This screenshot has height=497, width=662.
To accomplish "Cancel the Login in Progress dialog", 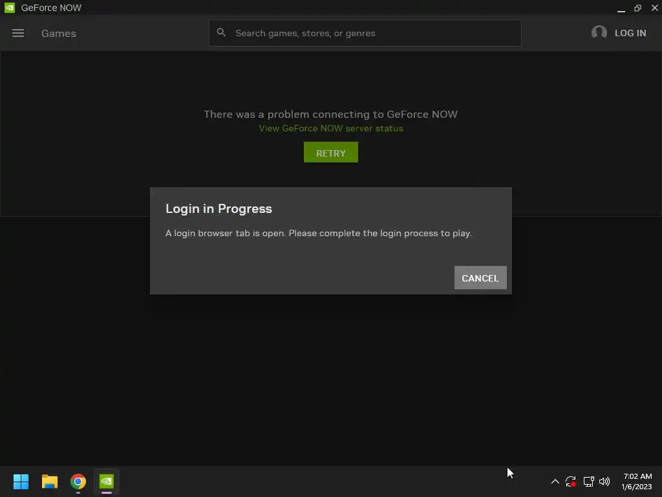I will 480,278.
